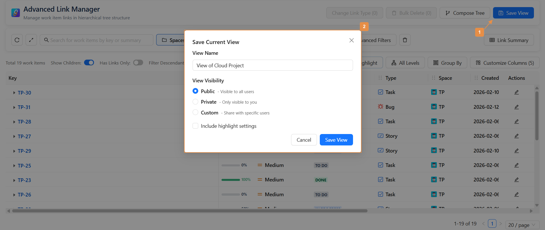Expand the TP-23 tree row
This screenshot has width=545, height=230.
click(x=14, y=180)
